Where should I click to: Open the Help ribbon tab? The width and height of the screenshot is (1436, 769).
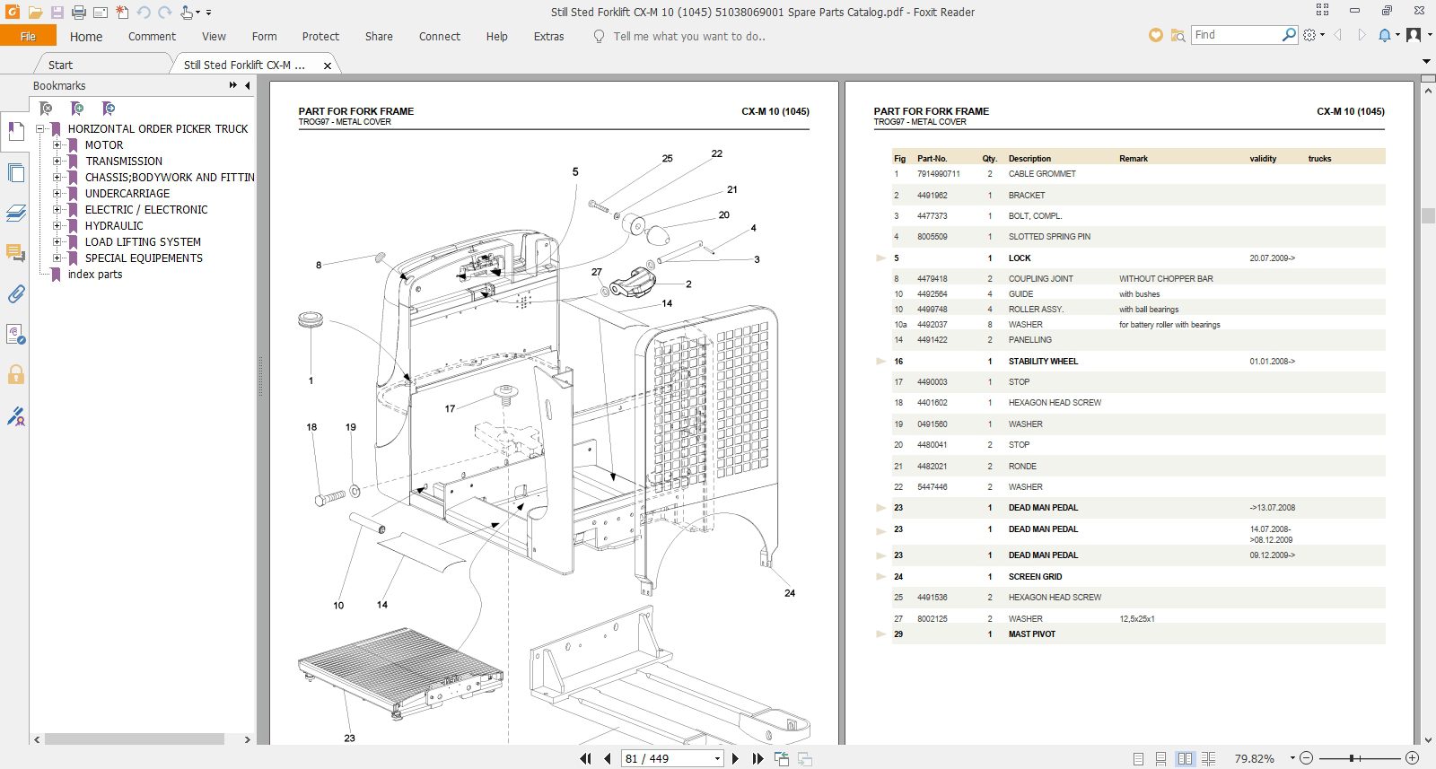(497, 37)
